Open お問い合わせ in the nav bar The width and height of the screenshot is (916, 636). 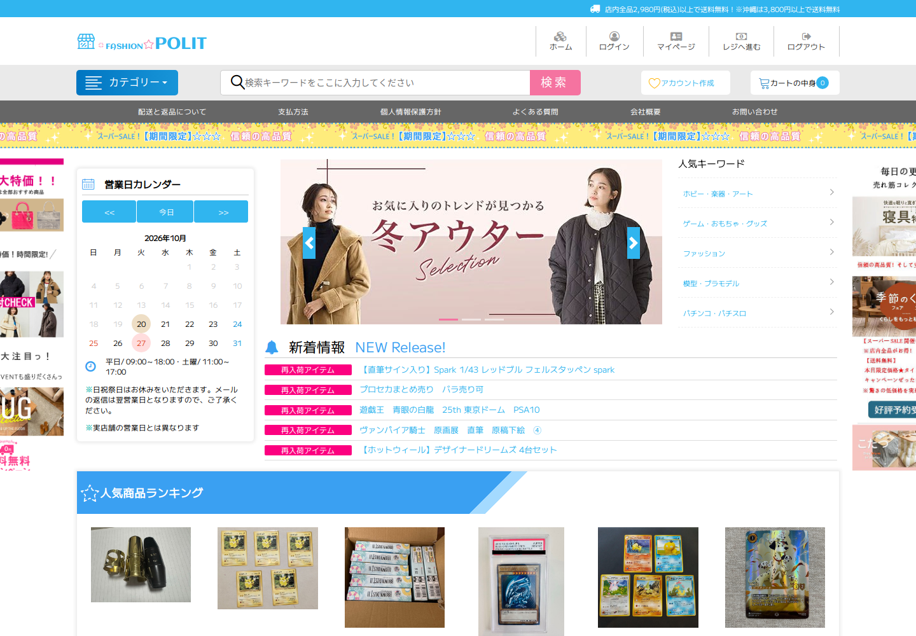tap(755, 112)
